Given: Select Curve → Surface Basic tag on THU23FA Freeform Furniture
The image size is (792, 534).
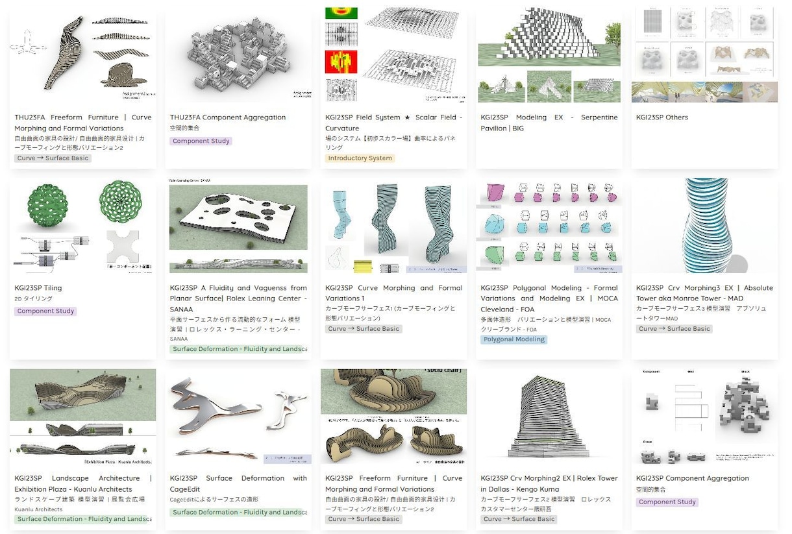Looking at the screenshot, I should [53, 158].
